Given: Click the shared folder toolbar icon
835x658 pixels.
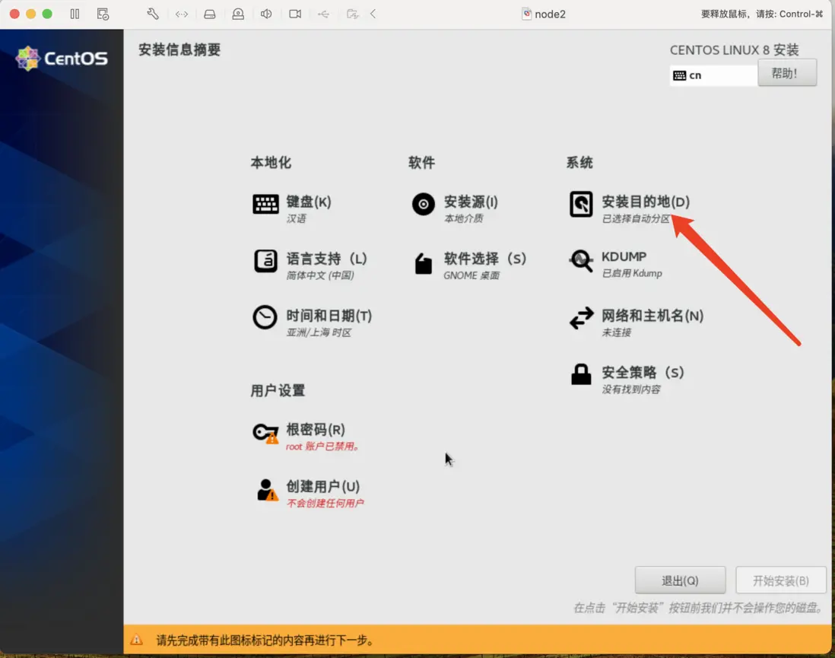Looking at the screenshot, I should pos(352,14).
